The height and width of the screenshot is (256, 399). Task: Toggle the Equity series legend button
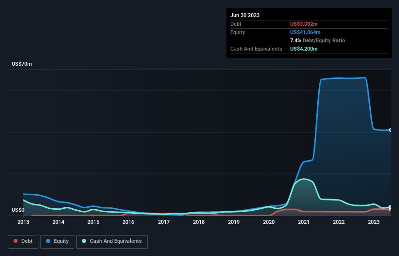coord(57,241)
